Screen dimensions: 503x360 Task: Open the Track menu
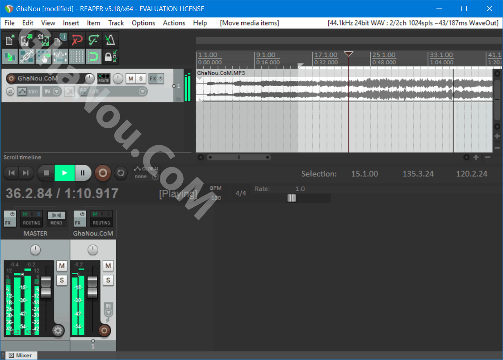pos(116,23)
